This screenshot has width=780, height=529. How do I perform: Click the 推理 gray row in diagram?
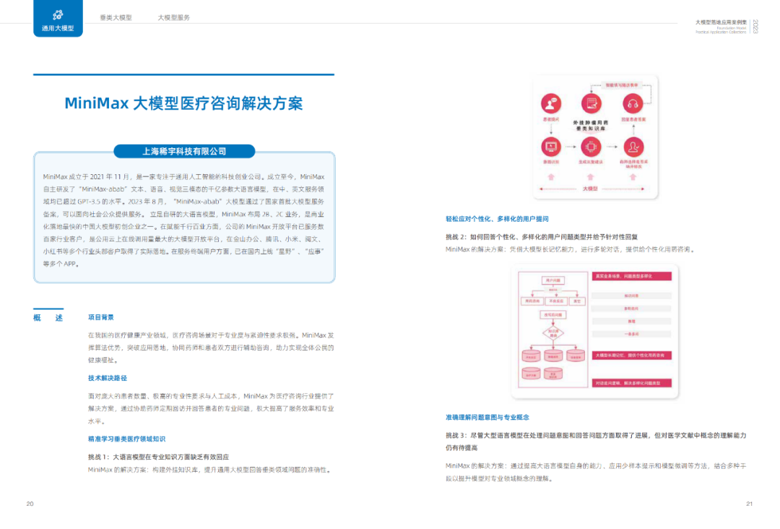click(632, 322)
